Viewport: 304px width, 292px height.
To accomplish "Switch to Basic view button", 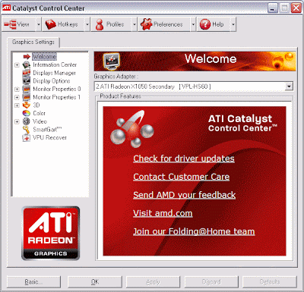I will [33, 281].
